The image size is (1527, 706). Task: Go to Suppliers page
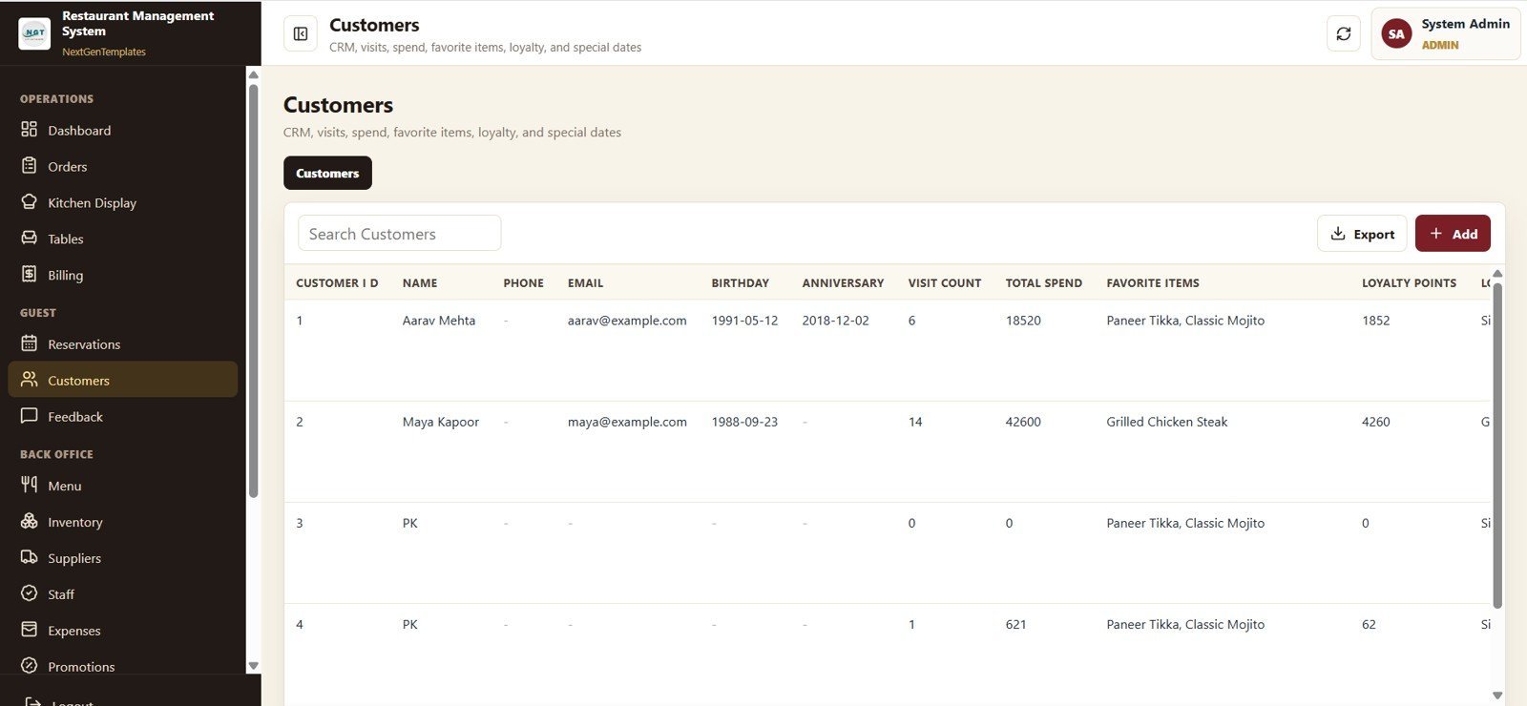(122, 558)
